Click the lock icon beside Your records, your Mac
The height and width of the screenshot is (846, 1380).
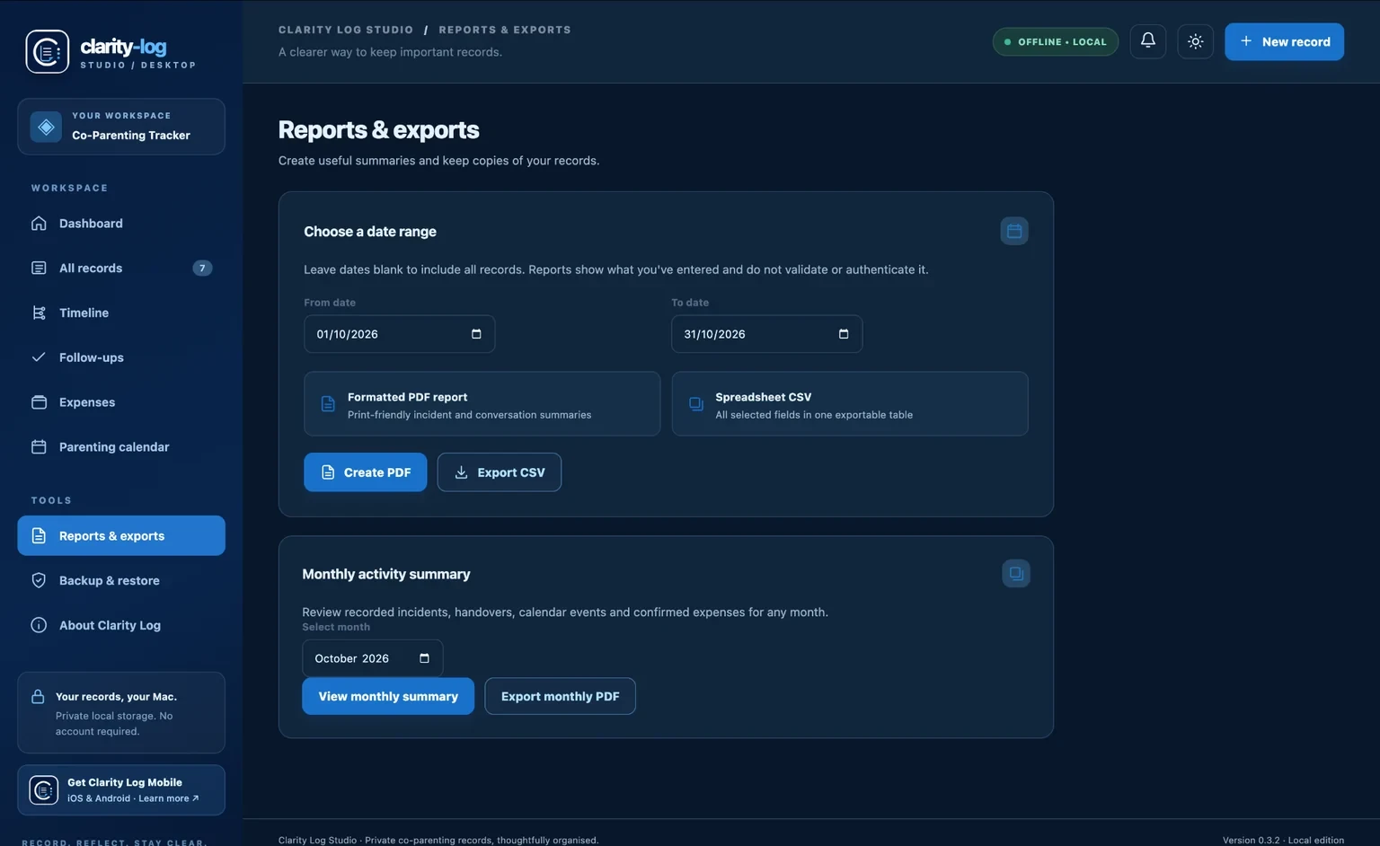pyautogui.click(x=38, y=697)
